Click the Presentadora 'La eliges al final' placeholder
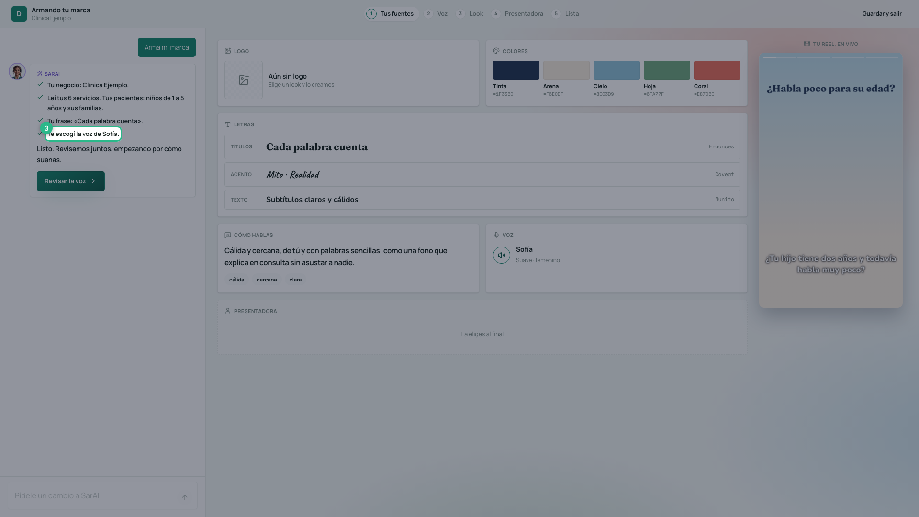Image resolution: width=919 pixels, height=517 pixels. tap(482, 334)
